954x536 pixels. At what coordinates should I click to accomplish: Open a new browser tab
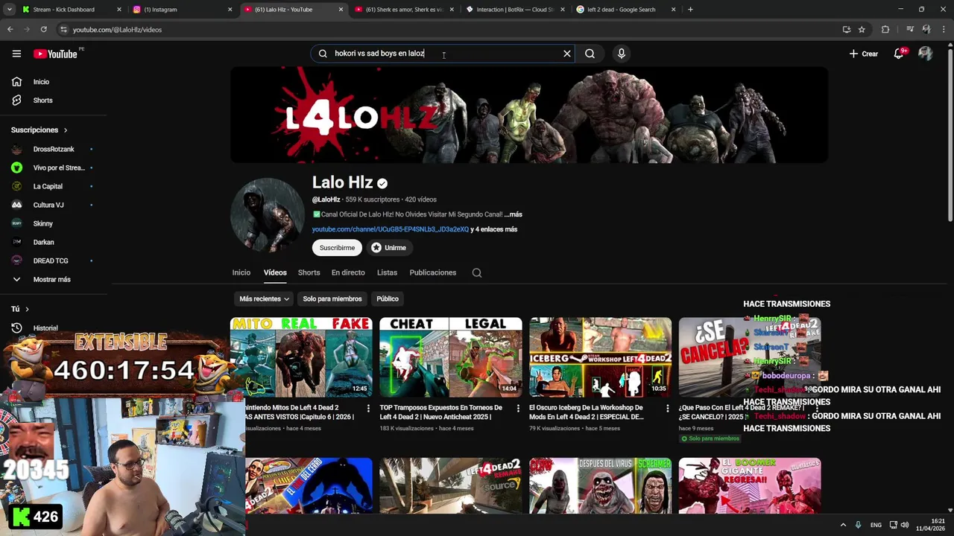(690, 10)
